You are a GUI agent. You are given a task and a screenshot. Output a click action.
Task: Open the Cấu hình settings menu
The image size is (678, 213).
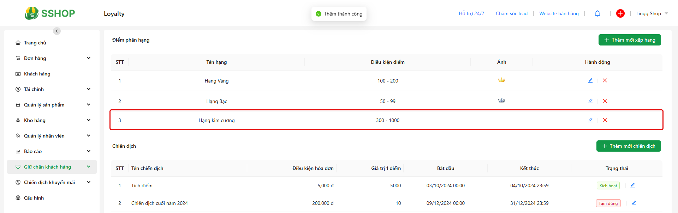coord(34,198)
